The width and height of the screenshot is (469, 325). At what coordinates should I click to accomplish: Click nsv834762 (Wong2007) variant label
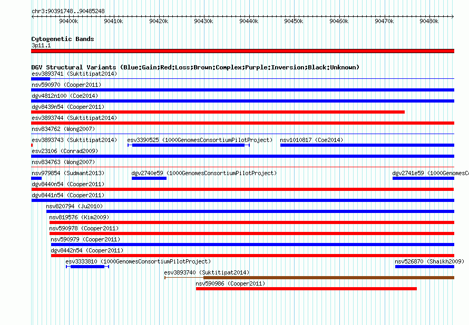[x=63, y=129]
